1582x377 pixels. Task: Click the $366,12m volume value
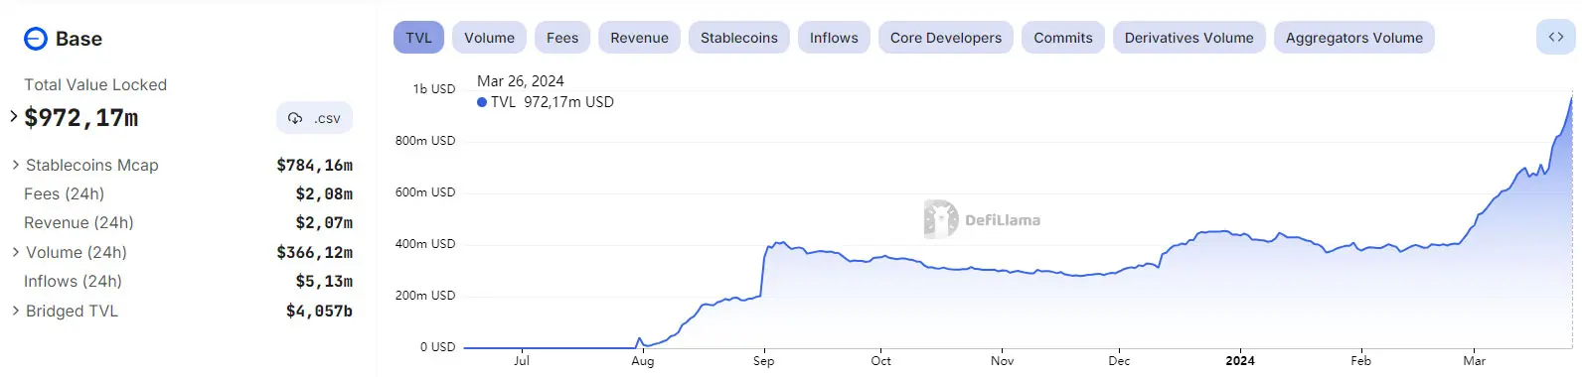(x=314, y=252)
